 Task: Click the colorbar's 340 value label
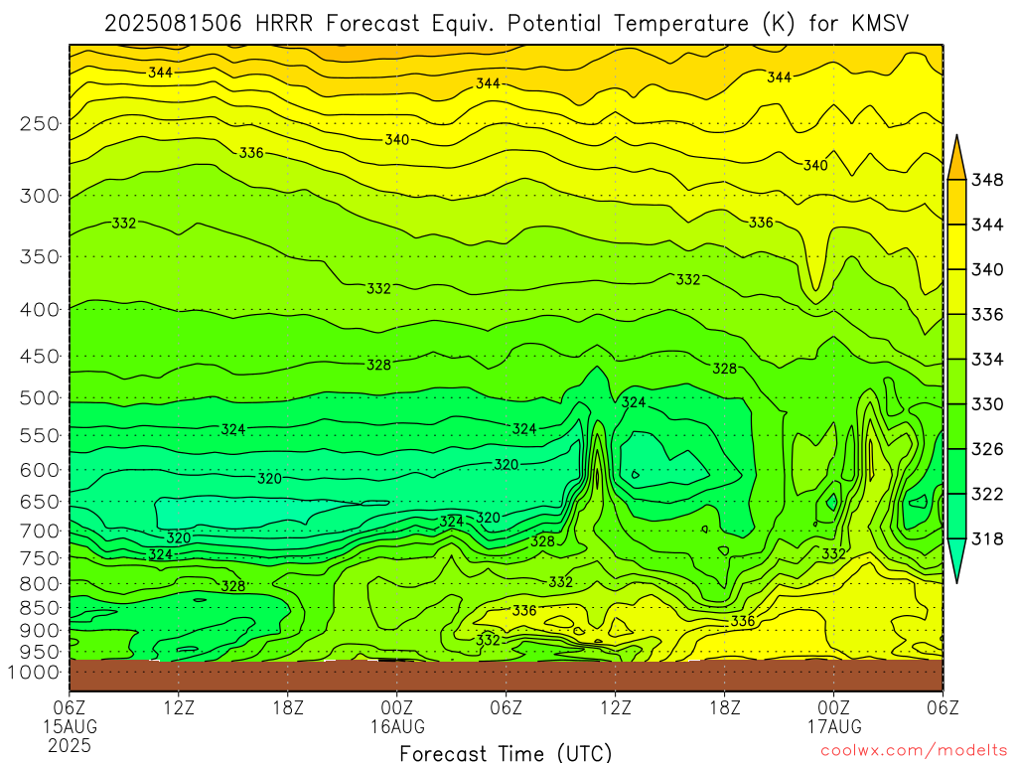click(x=987, y=269)
